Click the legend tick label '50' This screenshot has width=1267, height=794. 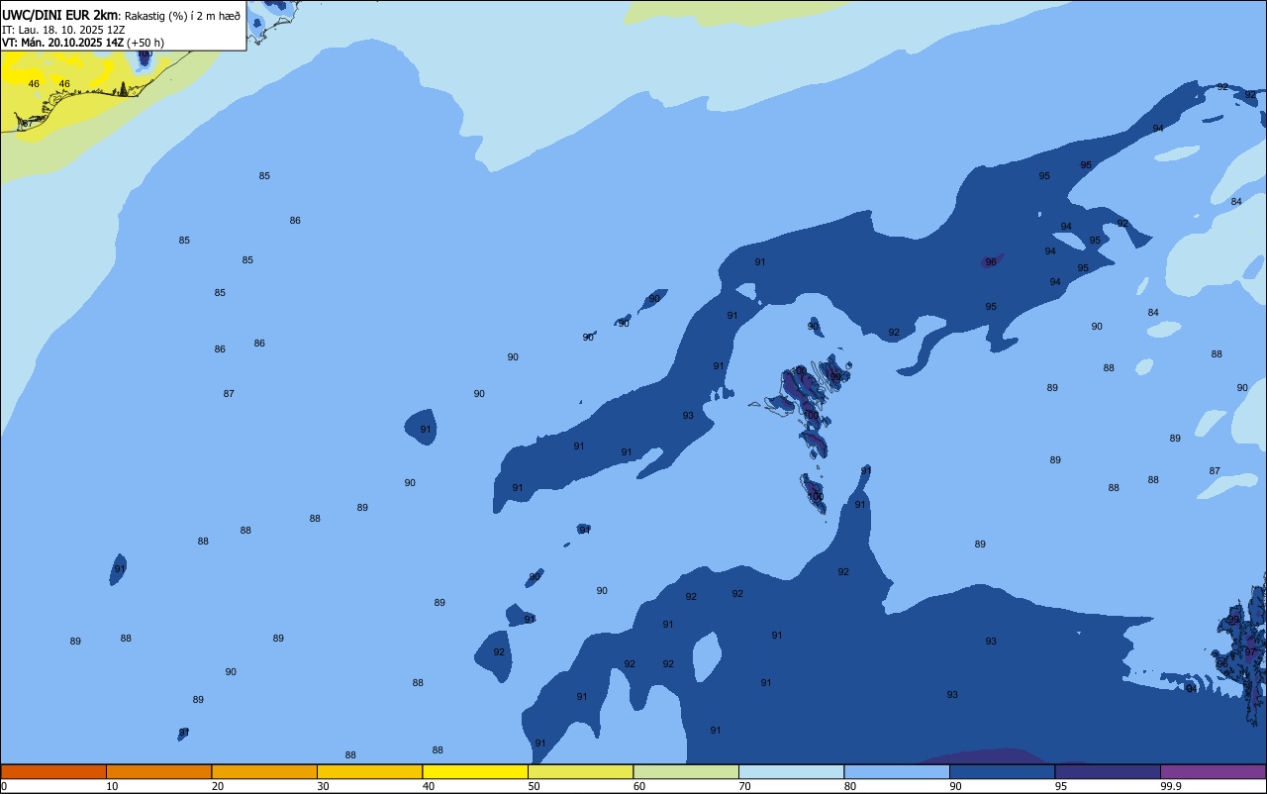click(x=534, y=786)
